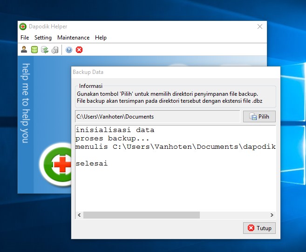Click the 'File backup akan tersimpan' text line
The image size is (306, 252).
point(170,101)
